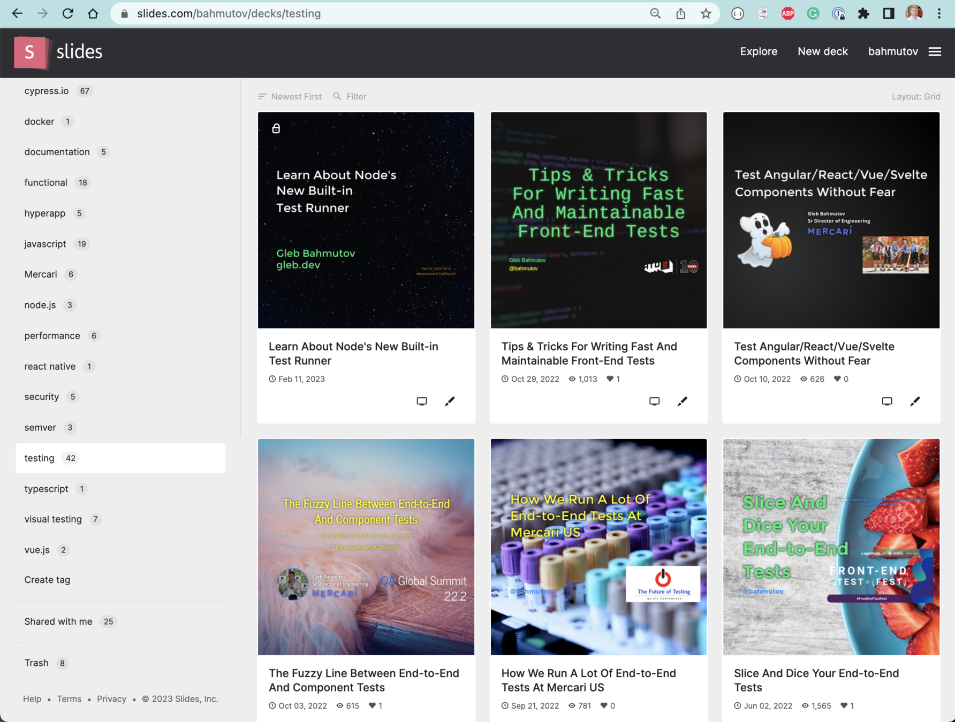Select the node.js tag
Screen dimensions: 955x722
(120, 305)
